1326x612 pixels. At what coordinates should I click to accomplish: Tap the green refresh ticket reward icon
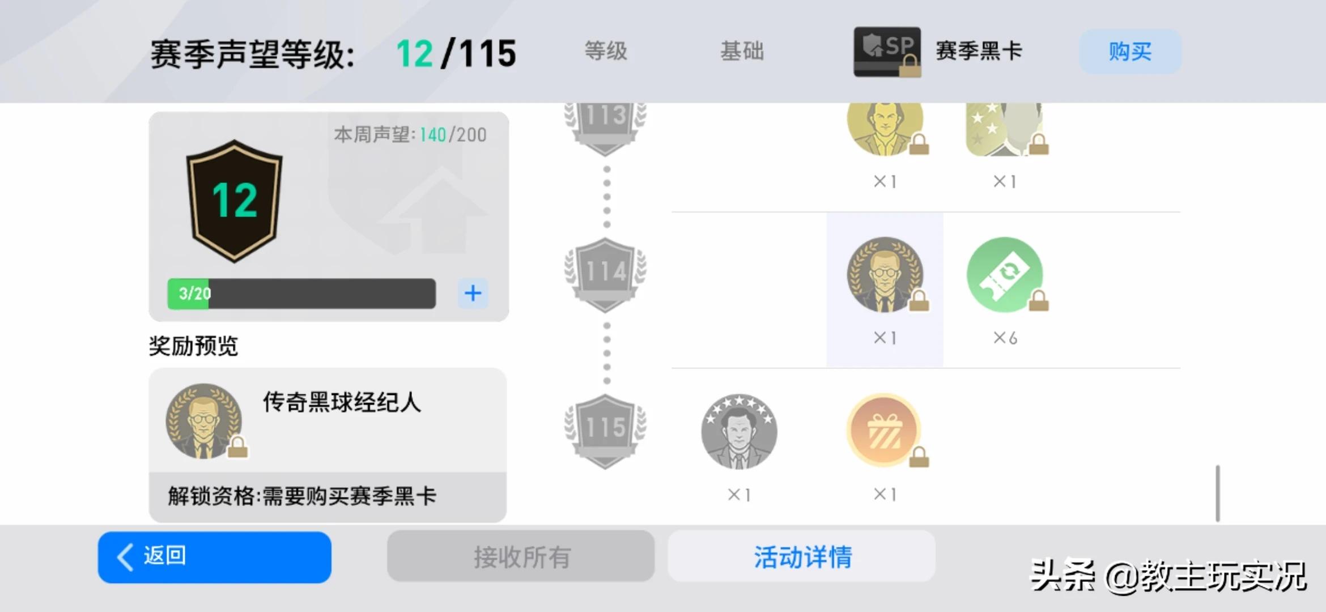click(1005, 275)
